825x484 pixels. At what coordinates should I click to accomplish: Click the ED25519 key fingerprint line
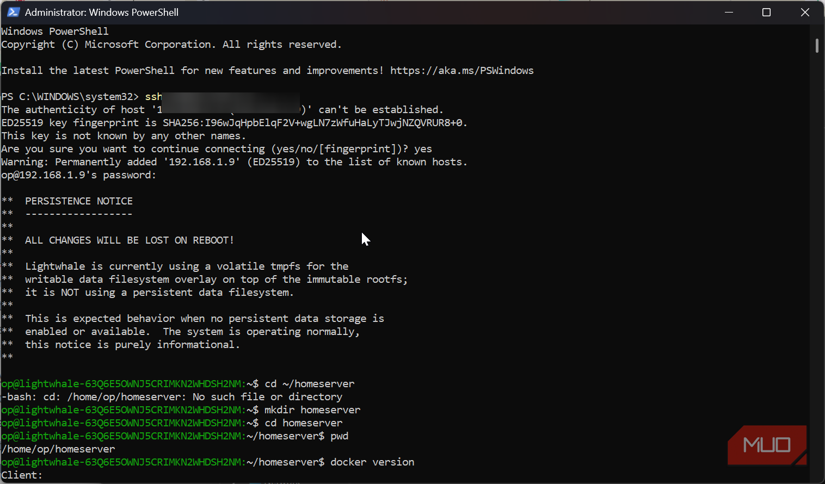pos(234,123)
